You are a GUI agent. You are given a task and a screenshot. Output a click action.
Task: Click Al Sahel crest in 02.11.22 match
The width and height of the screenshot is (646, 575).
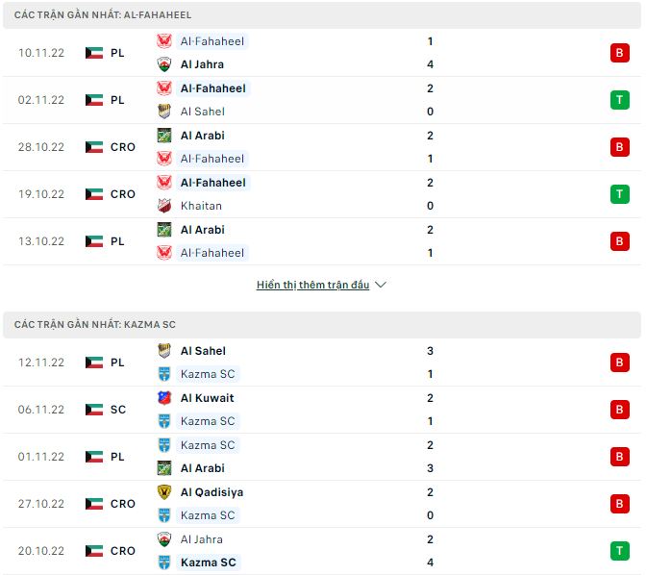point(164,112)
